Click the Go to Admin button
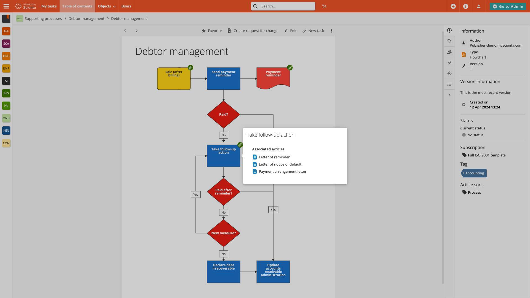 point(508,6)
